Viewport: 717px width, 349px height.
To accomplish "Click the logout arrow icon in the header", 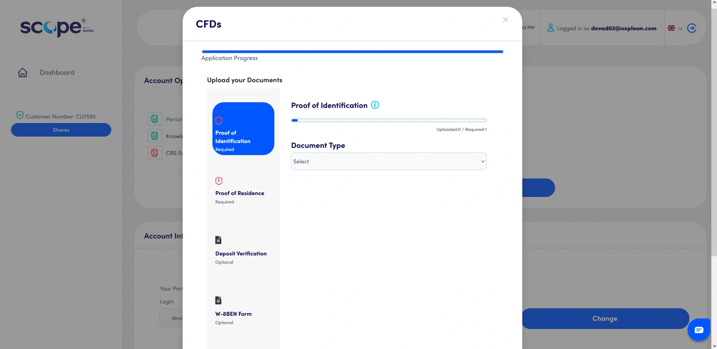I will click(692, 28).
